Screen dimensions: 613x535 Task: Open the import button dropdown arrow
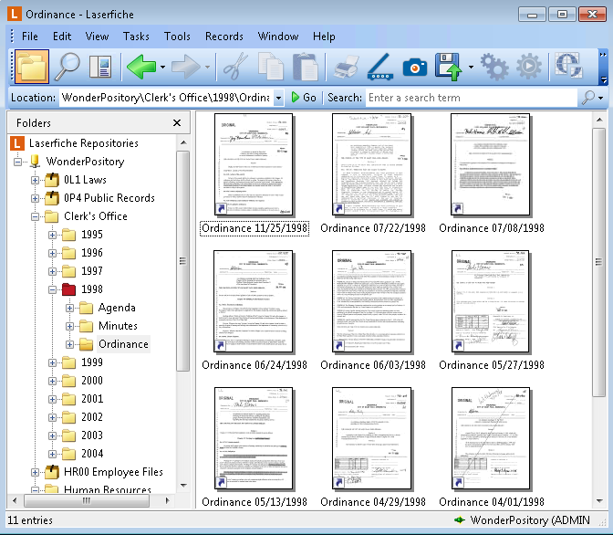click(471, 67)
